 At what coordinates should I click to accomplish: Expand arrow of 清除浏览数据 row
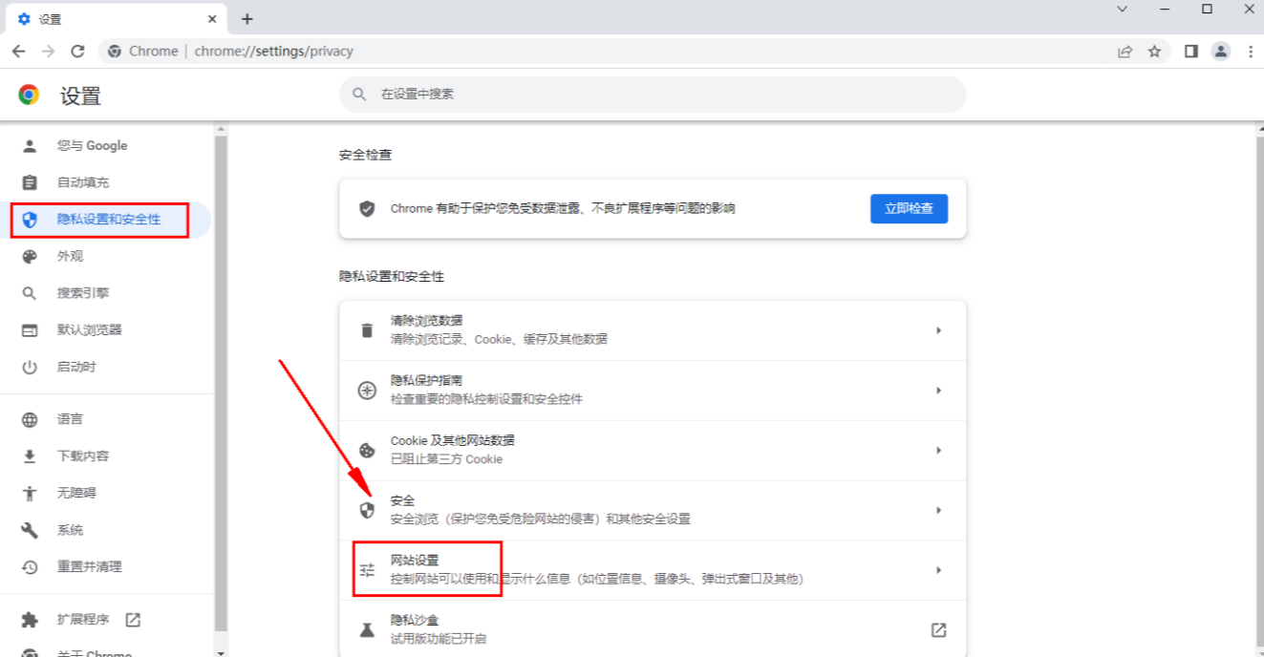click(939, 330)
